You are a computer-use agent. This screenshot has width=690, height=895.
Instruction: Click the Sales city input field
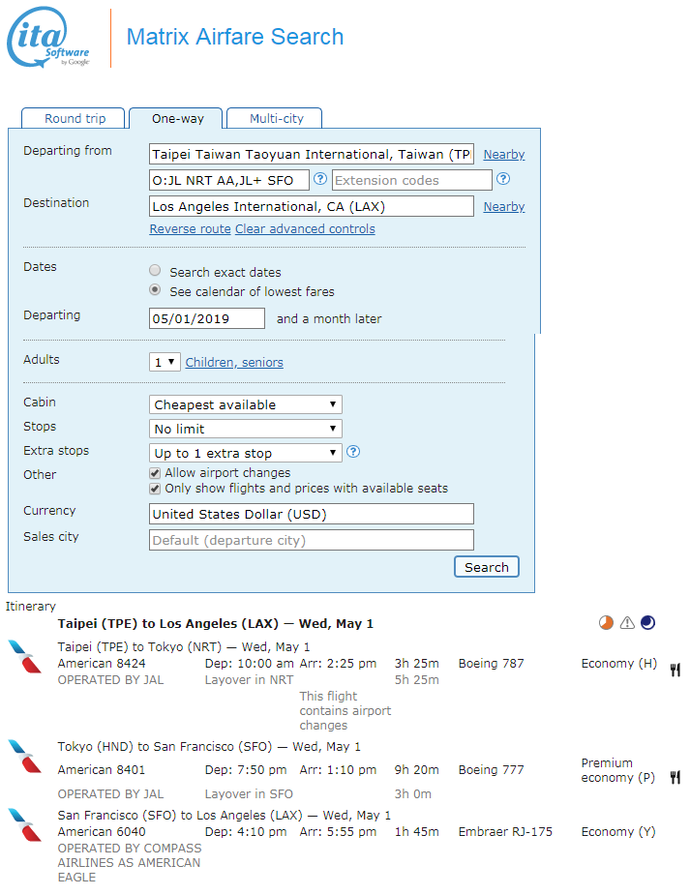tap(311, 540)
